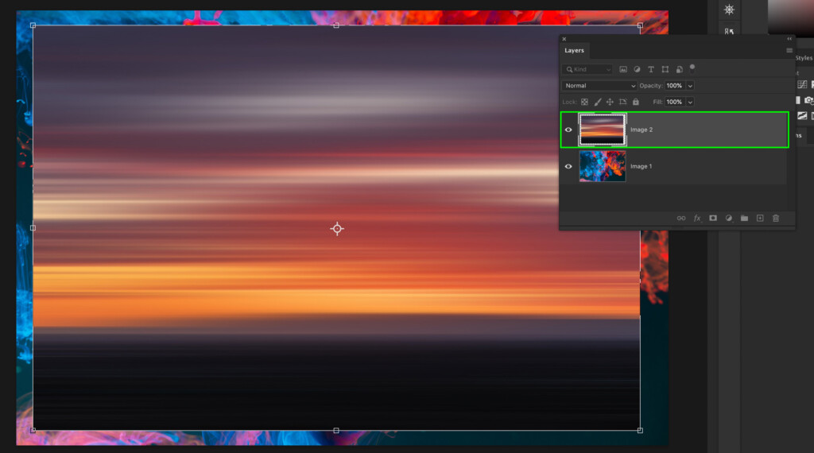The image size is (814, 453).
Task: Open the Opacity slider arrow
Action: (690, 86)
